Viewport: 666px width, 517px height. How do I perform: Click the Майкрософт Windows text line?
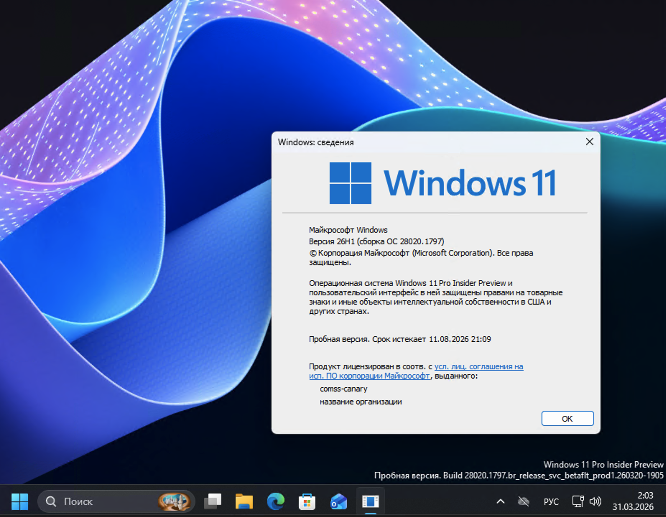348,230
